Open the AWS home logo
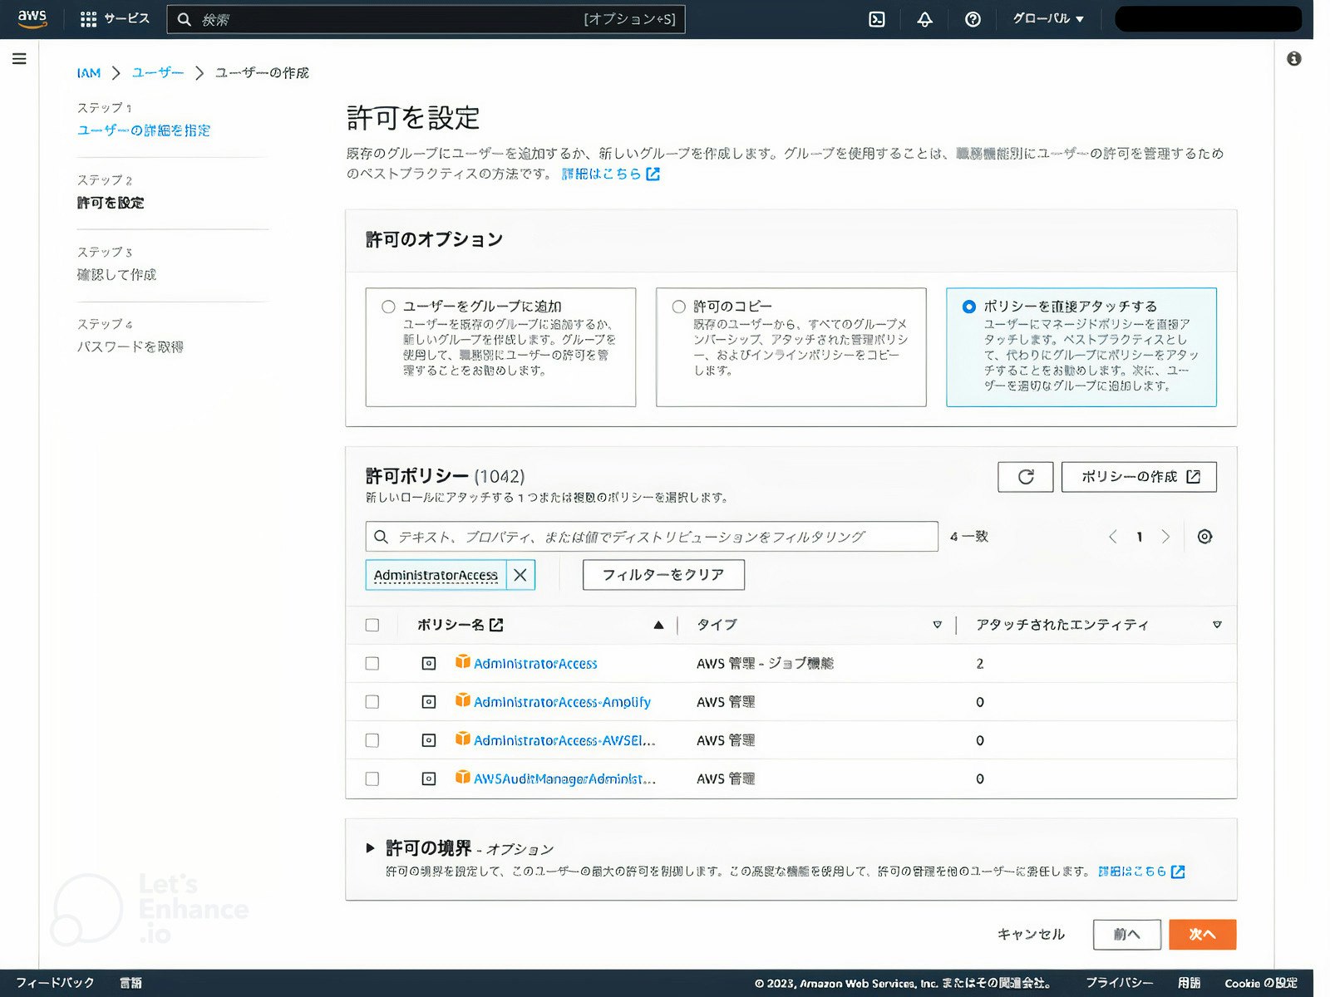The image size is (1330, 997). pos(32,19)
